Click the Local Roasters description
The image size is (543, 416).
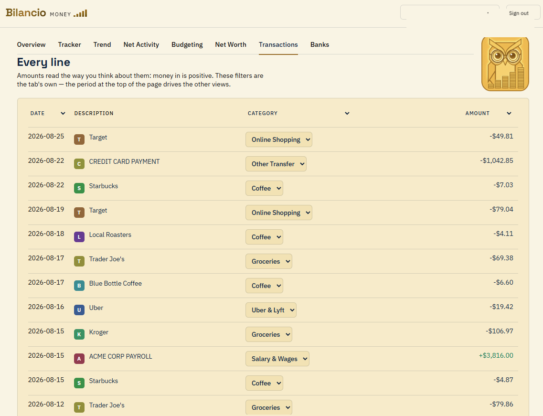110,235
